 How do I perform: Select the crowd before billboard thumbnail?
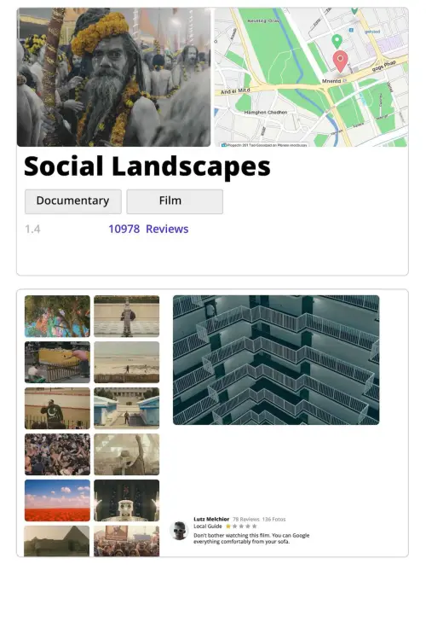[127, 541]
